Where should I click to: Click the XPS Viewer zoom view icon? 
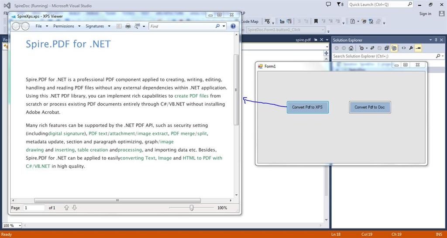coord(137,26)
